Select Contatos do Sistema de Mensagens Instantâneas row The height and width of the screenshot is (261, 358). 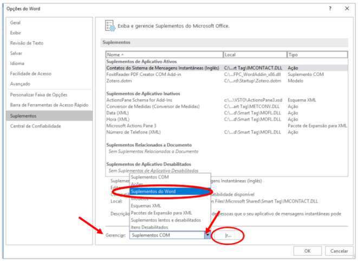click(x=227, y=68)
